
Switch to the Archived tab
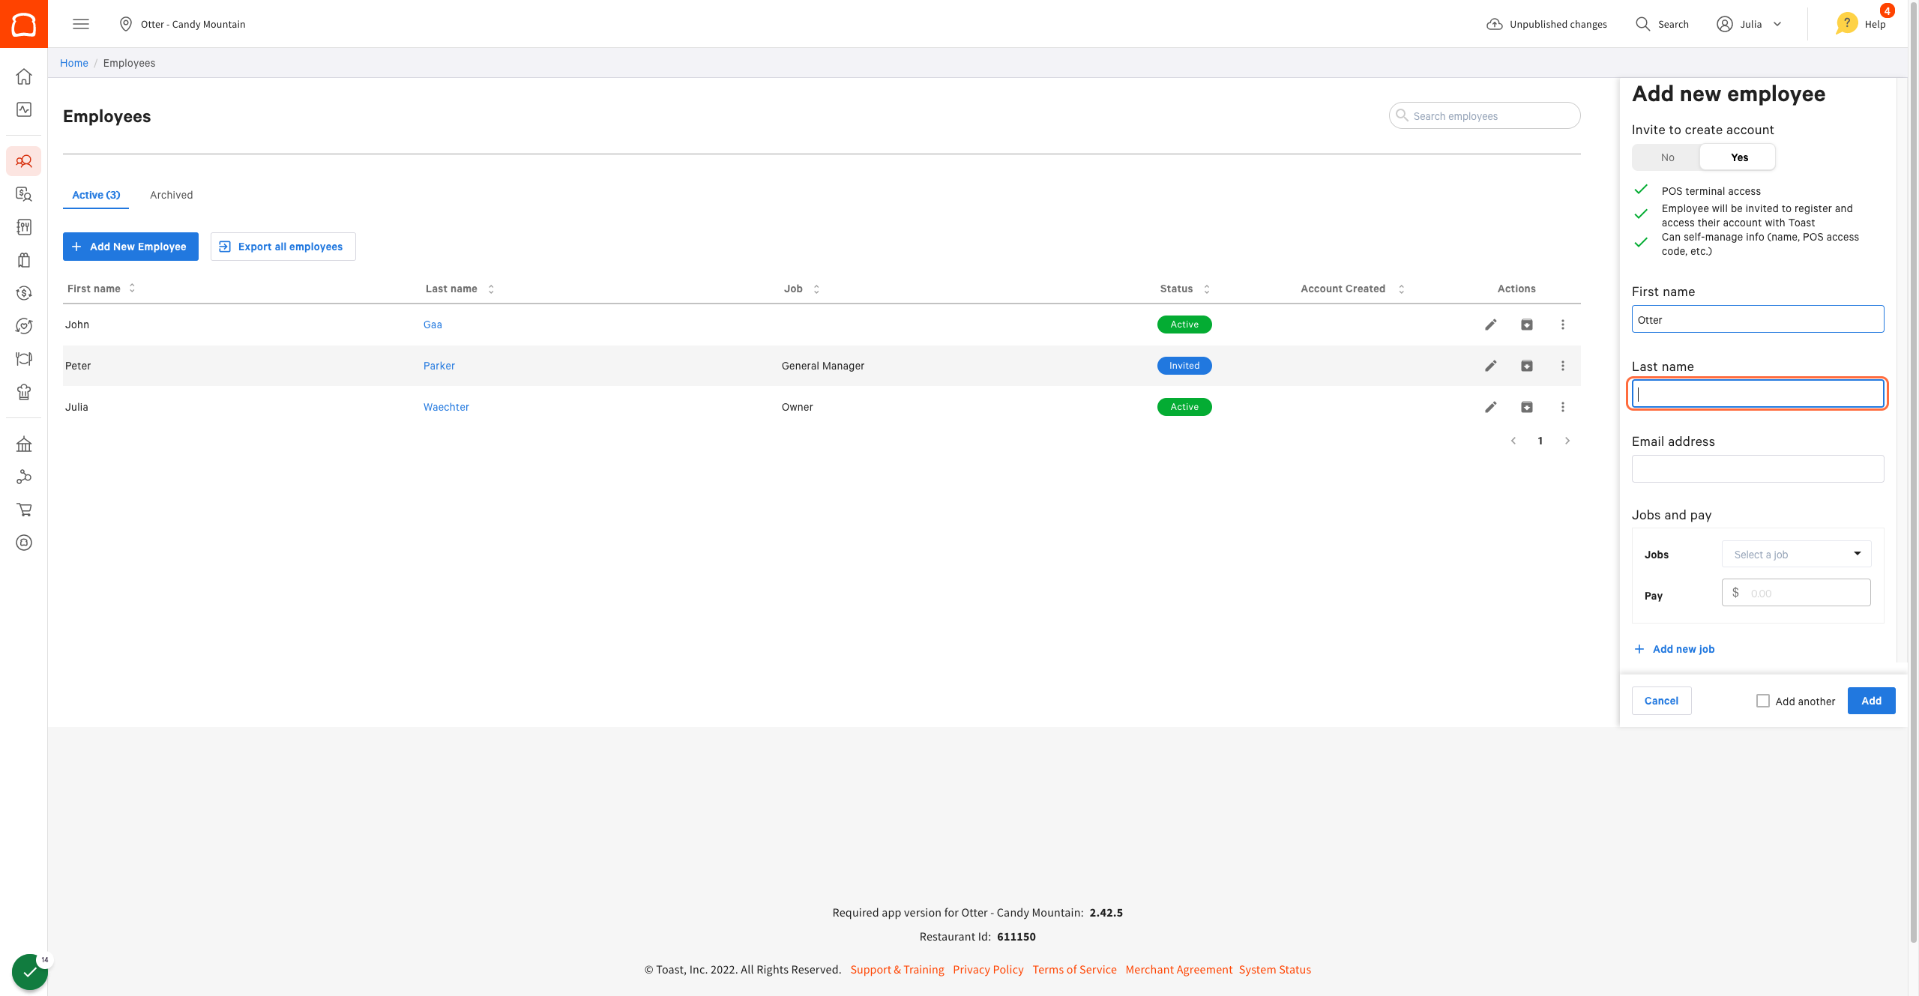tap(171, 195)
